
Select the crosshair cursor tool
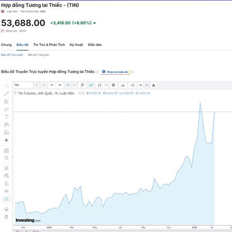tap(6, 85)
